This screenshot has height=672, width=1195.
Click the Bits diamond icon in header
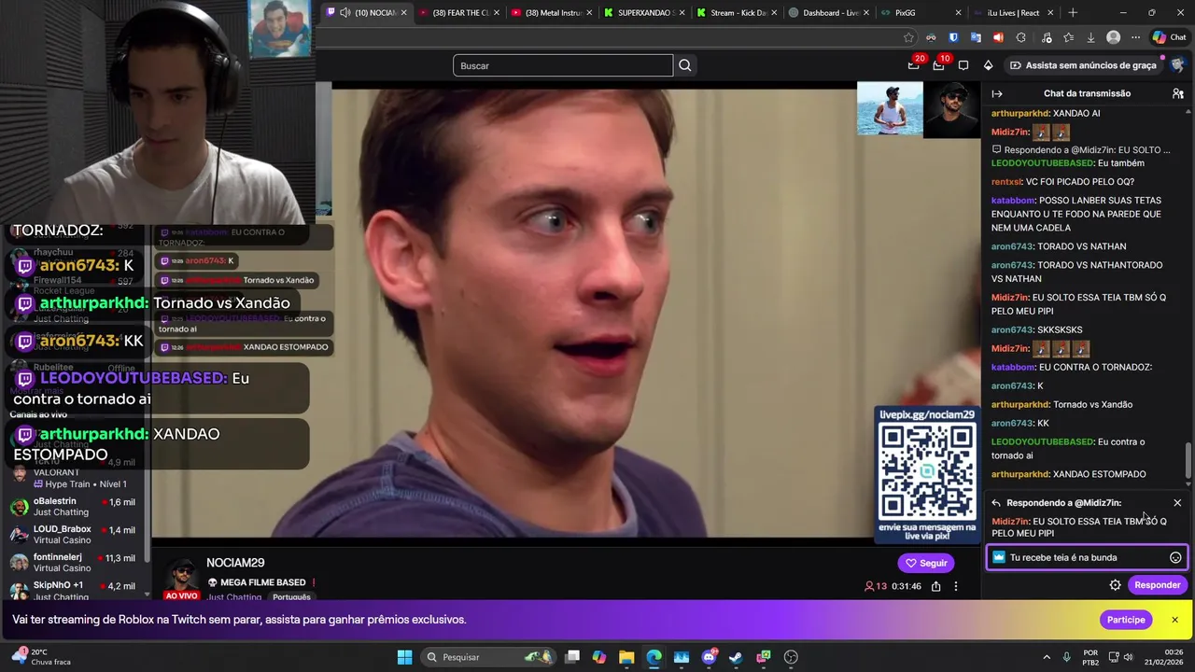tap(988, 65)
